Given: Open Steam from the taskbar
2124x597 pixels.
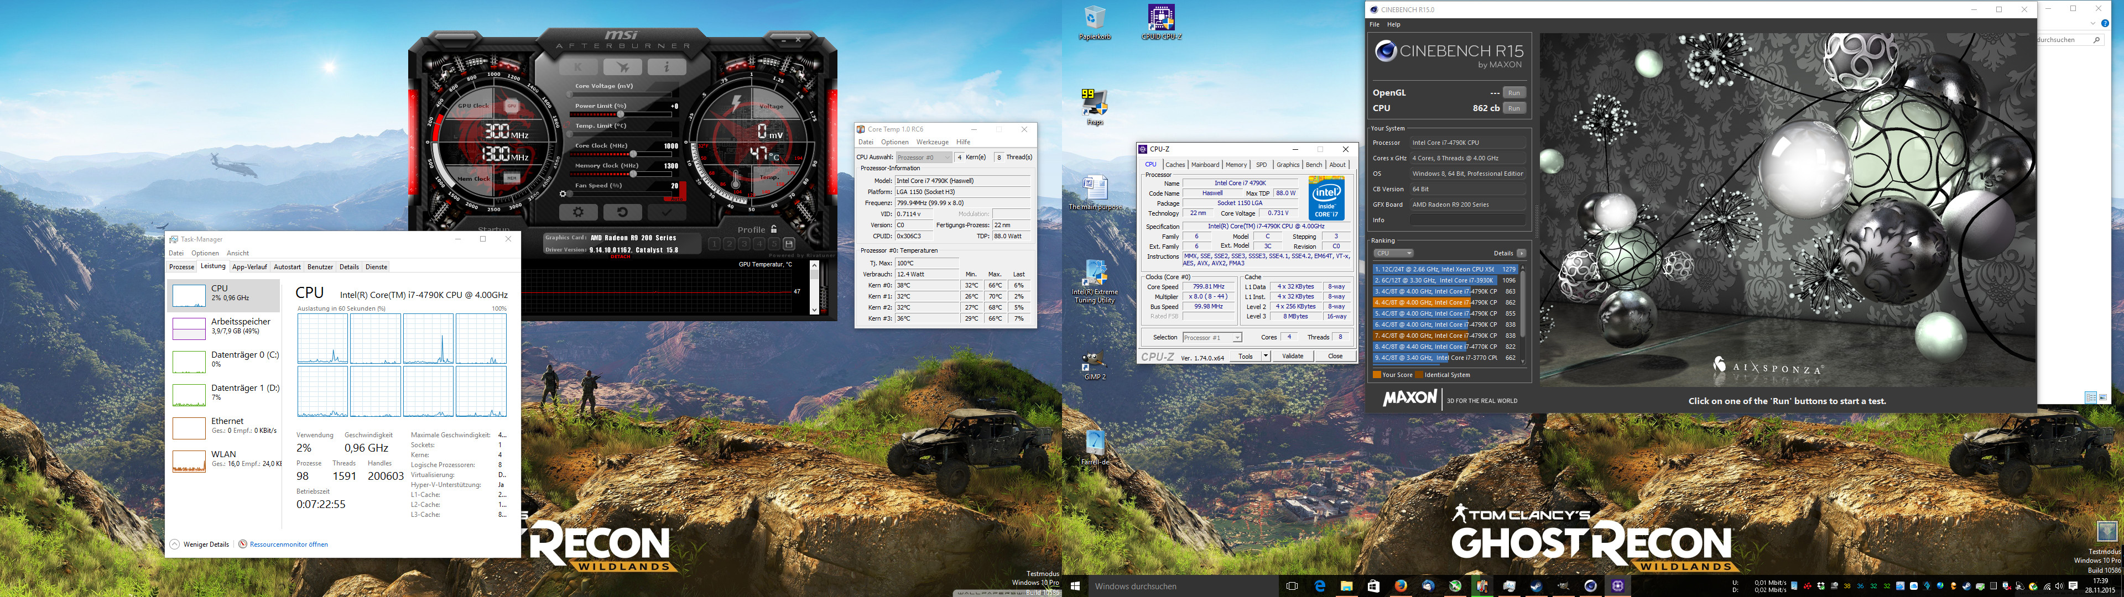Looking at the screenshot, I should pyautogui.click(x=1537, y=586).
